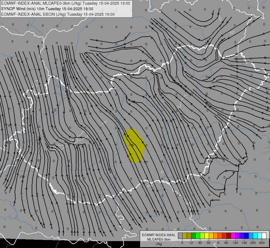The width and height of the screenshot is (270, 248).
Task: Select the indigo-violet legend swatch
Action: click(242, 236)
